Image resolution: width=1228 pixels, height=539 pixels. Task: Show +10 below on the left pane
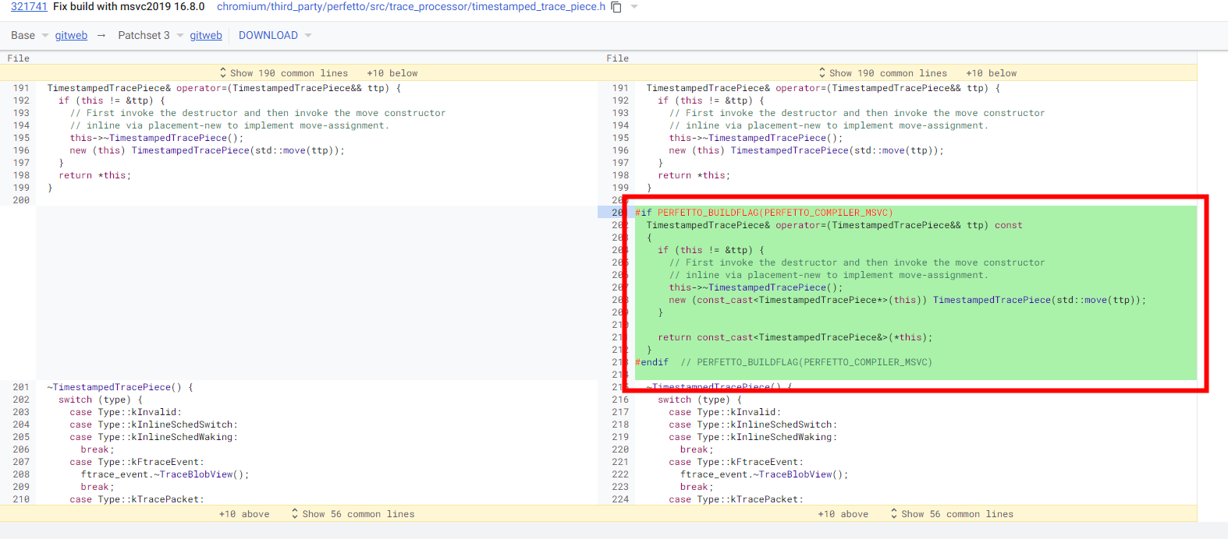pos(392,73)
